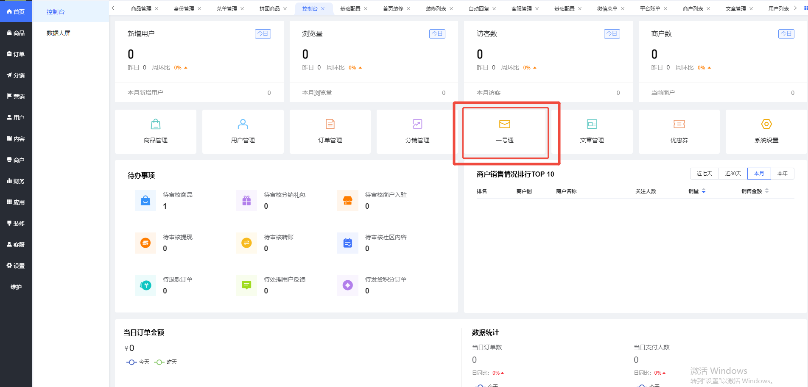Click the 待发货积分订单 purple icon

[348, 285]
